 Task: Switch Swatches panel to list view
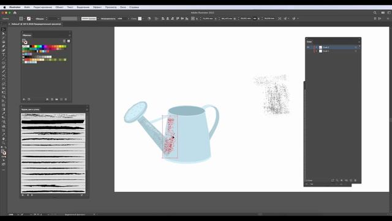[x=64, y=41]
